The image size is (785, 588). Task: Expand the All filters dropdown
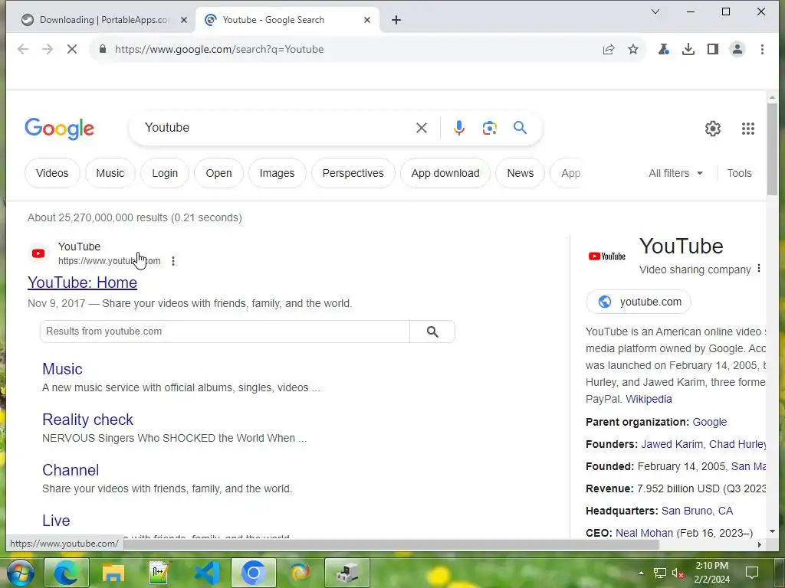(x=676, y=173)
